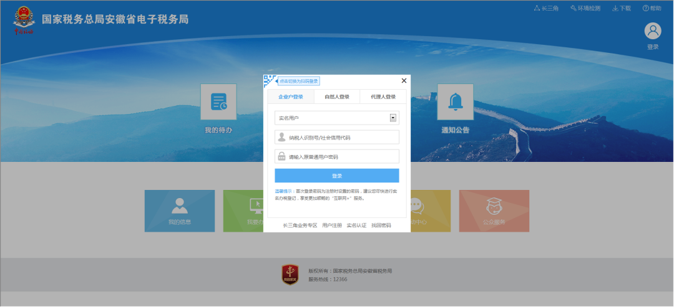Click the password input field
The width and height of the screenshot is (674, 307).
point(337,156)
